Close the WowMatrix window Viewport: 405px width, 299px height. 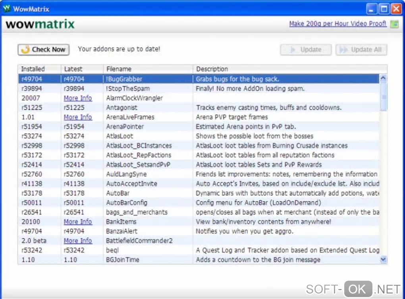pos(396,9)
